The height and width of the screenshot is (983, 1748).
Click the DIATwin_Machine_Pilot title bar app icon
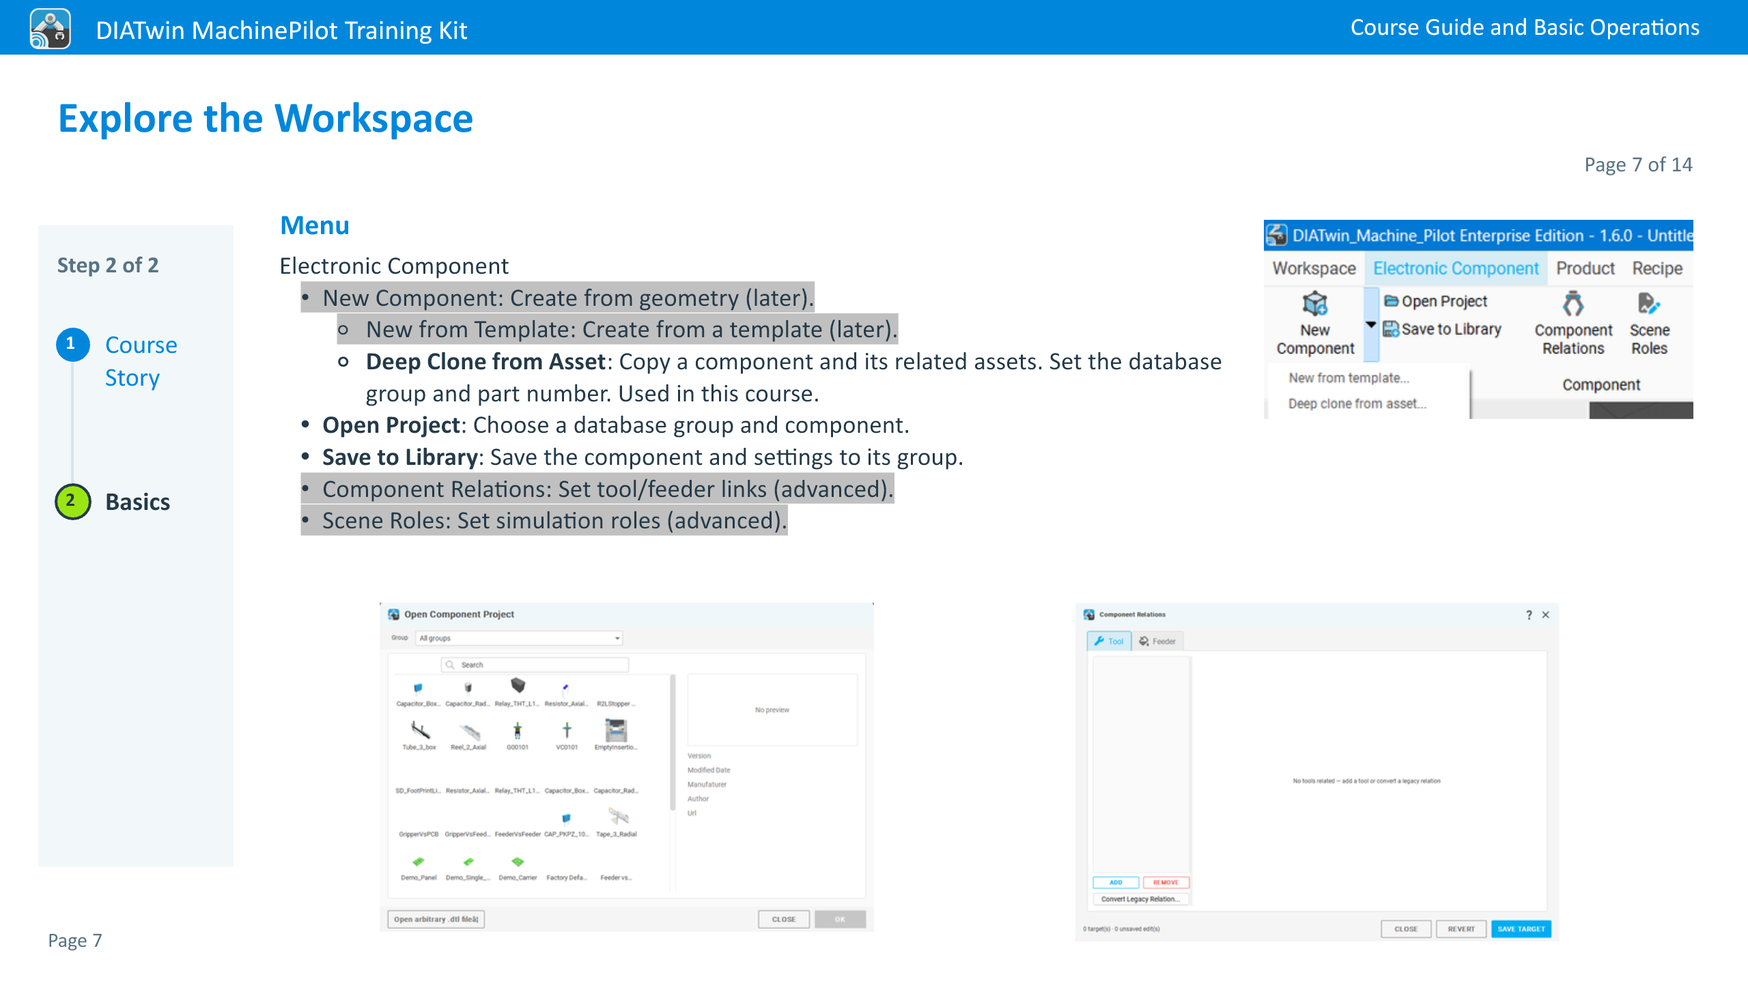pos(1277,236)
